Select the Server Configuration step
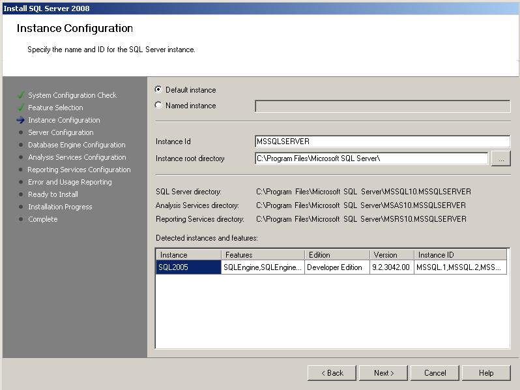The width and height of the screenshot is (520, 390). [x=61, y=132]
